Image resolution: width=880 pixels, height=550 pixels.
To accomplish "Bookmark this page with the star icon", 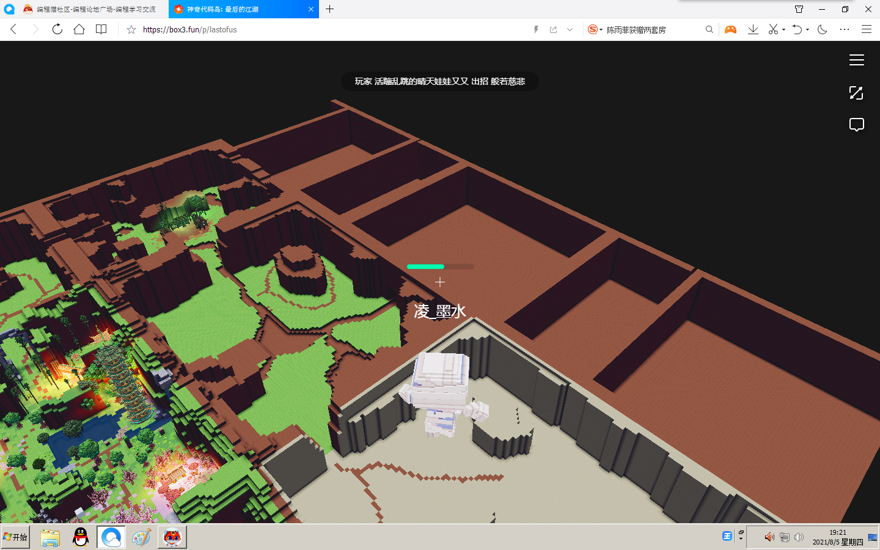I will coord(131,29).
